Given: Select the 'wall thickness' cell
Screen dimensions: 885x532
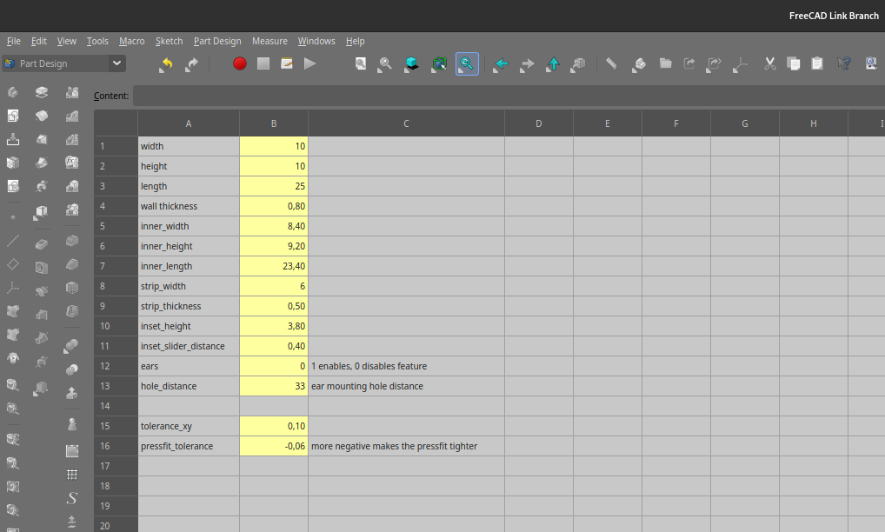Looking at the screenshot, I should pos(189,207).
